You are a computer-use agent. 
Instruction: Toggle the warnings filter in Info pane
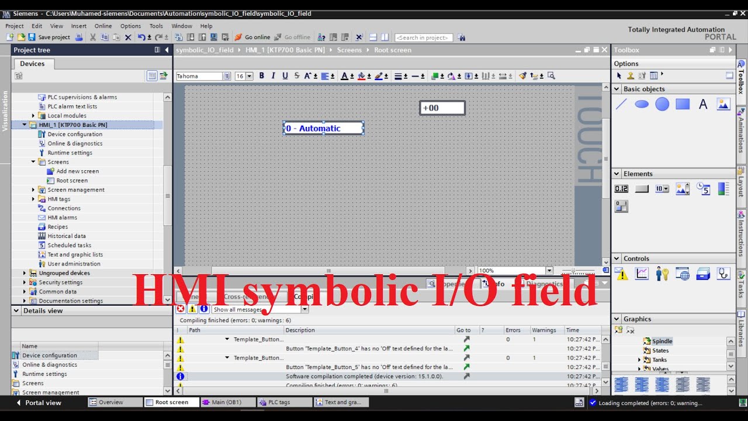[x=192, y=309]
